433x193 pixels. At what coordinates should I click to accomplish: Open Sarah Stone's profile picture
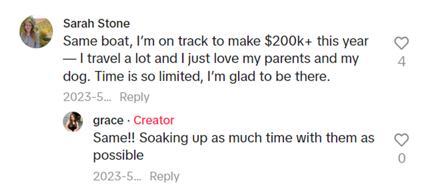pyautogui.click(x=36, y=32)
